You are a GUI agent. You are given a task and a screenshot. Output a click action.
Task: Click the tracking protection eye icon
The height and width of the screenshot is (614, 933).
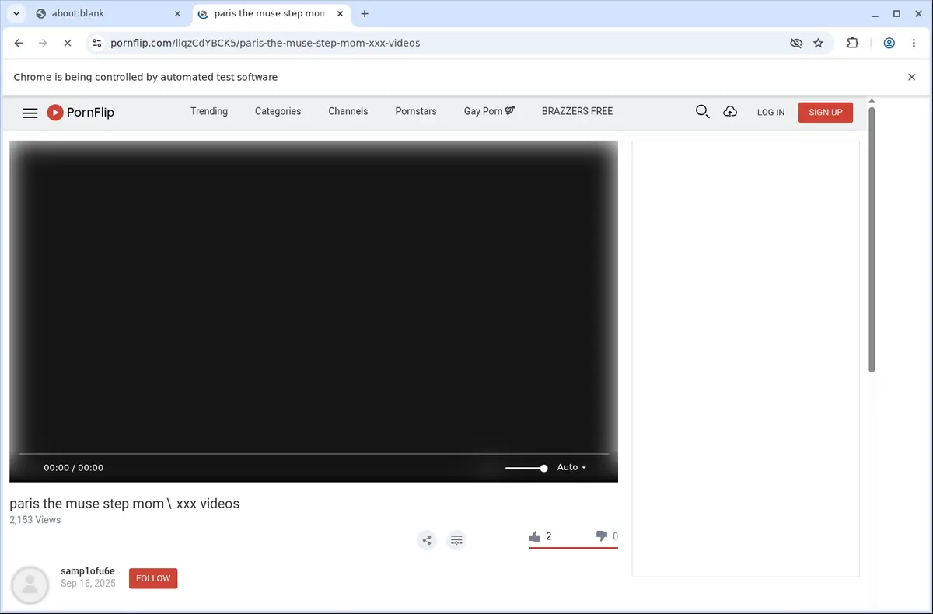796,44
